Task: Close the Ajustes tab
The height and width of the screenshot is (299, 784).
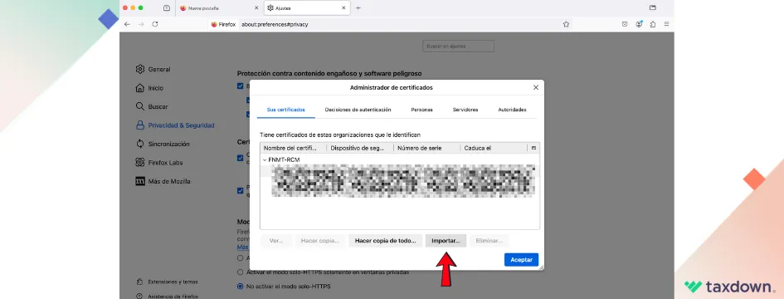Action: coord(343,8)
